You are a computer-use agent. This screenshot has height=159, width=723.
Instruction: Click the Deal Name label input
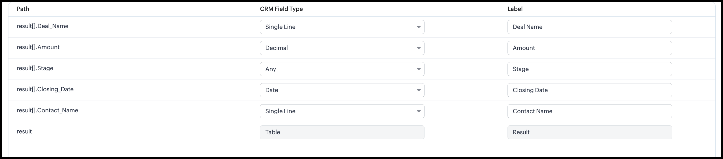tap(589, 27)
